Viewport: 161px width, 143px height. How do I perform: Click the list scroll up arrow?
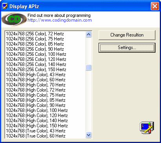click(x=89, y=35)
